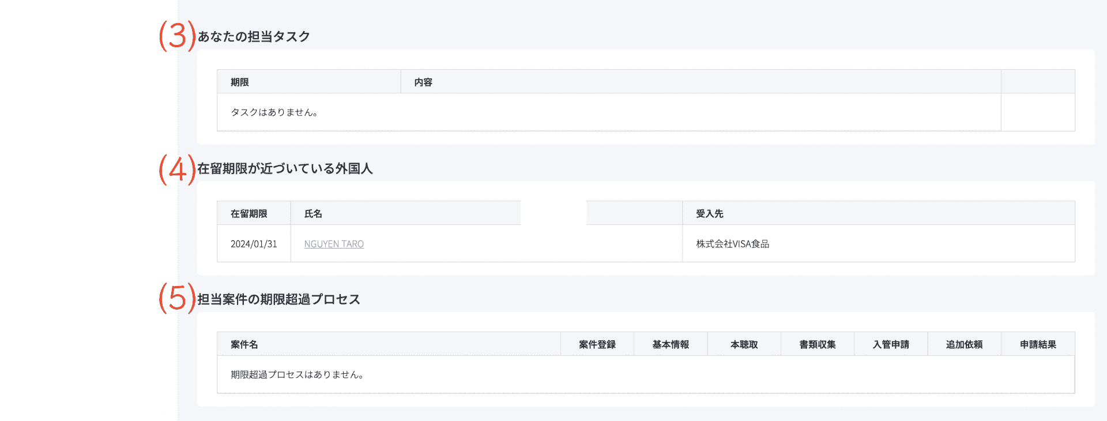Click the 期限 column header
The width and height of the screenshot is (1107, 421).
240,82
